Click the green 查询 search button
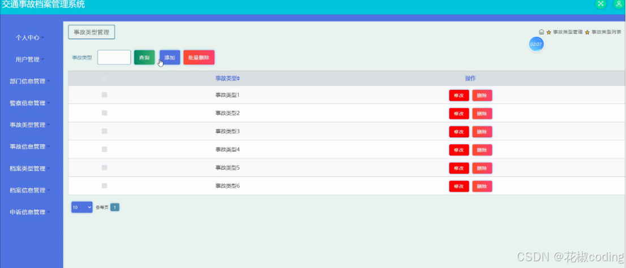Screen dimensions: 626x268 (144, 58)
